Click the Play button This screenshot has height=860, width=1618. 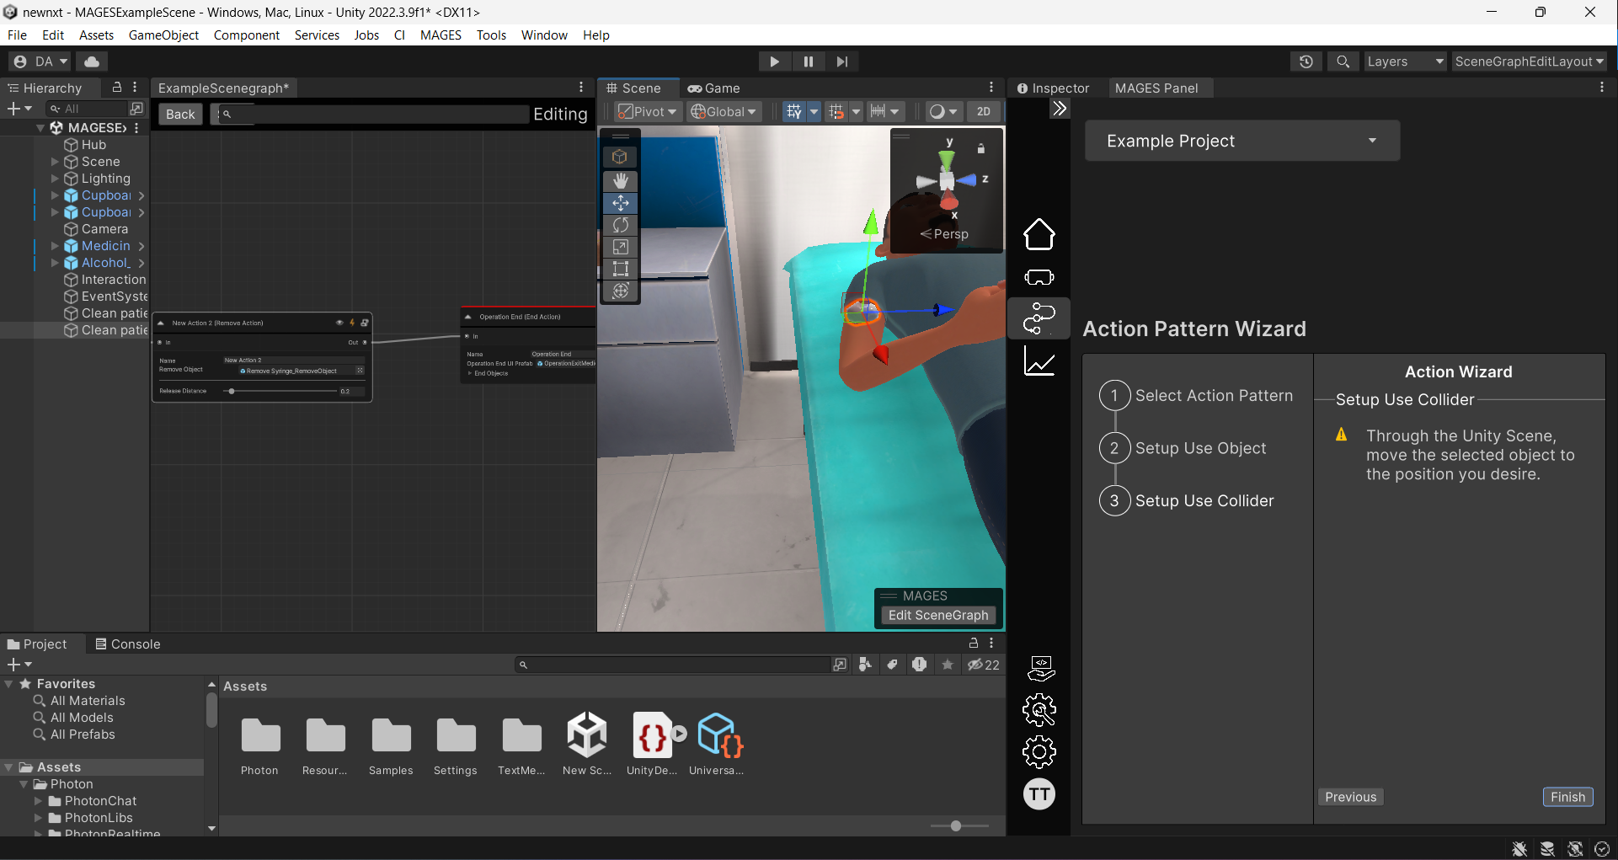coord(774,61)
